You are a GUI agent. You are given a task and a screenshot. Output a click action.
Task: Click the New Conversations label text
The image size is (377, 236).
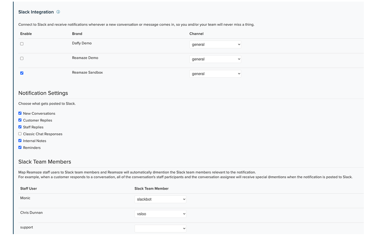coord(39,113)
